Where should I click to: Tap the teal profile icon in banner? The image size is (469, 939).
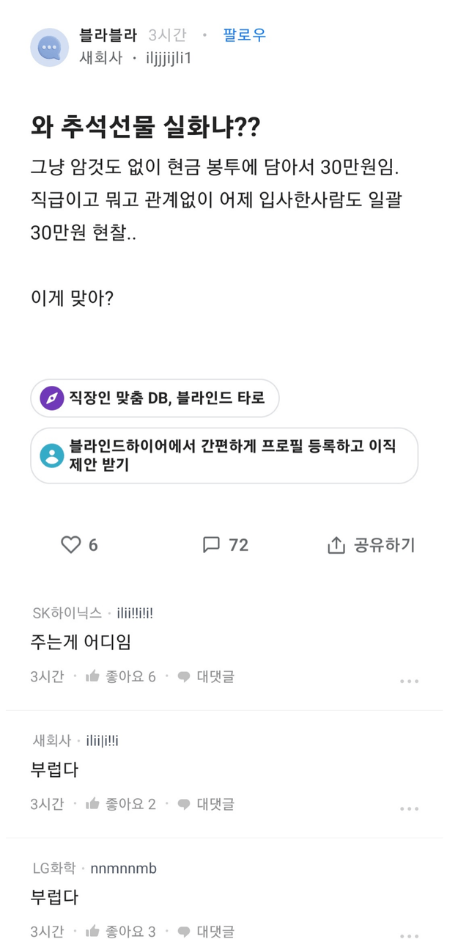52,456
